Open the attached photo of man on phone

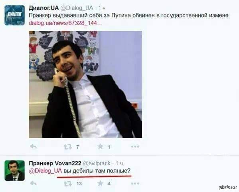pyautogui.click(x=85, y=84)
